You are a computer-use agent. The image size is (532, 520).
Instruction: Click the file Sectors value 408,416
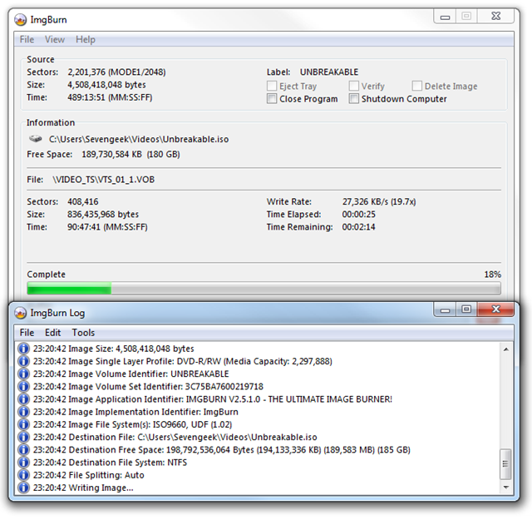click(x=83, y=201)
